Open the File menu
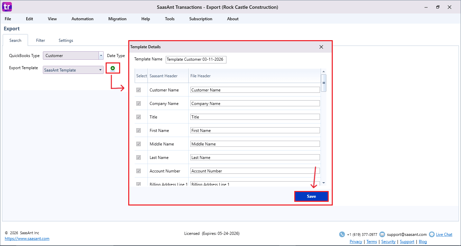 tap(8, 19)
